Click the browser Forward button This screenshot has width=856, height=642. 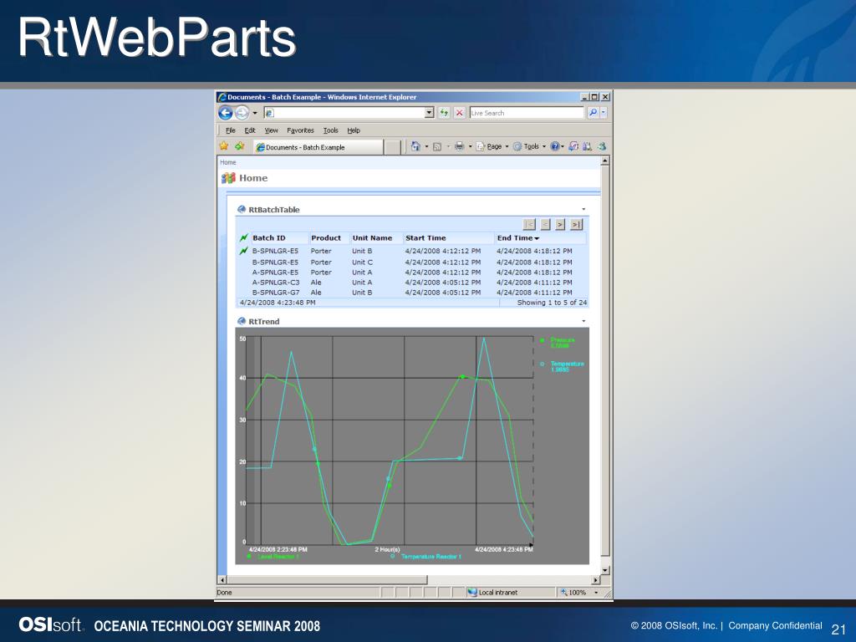242,113
